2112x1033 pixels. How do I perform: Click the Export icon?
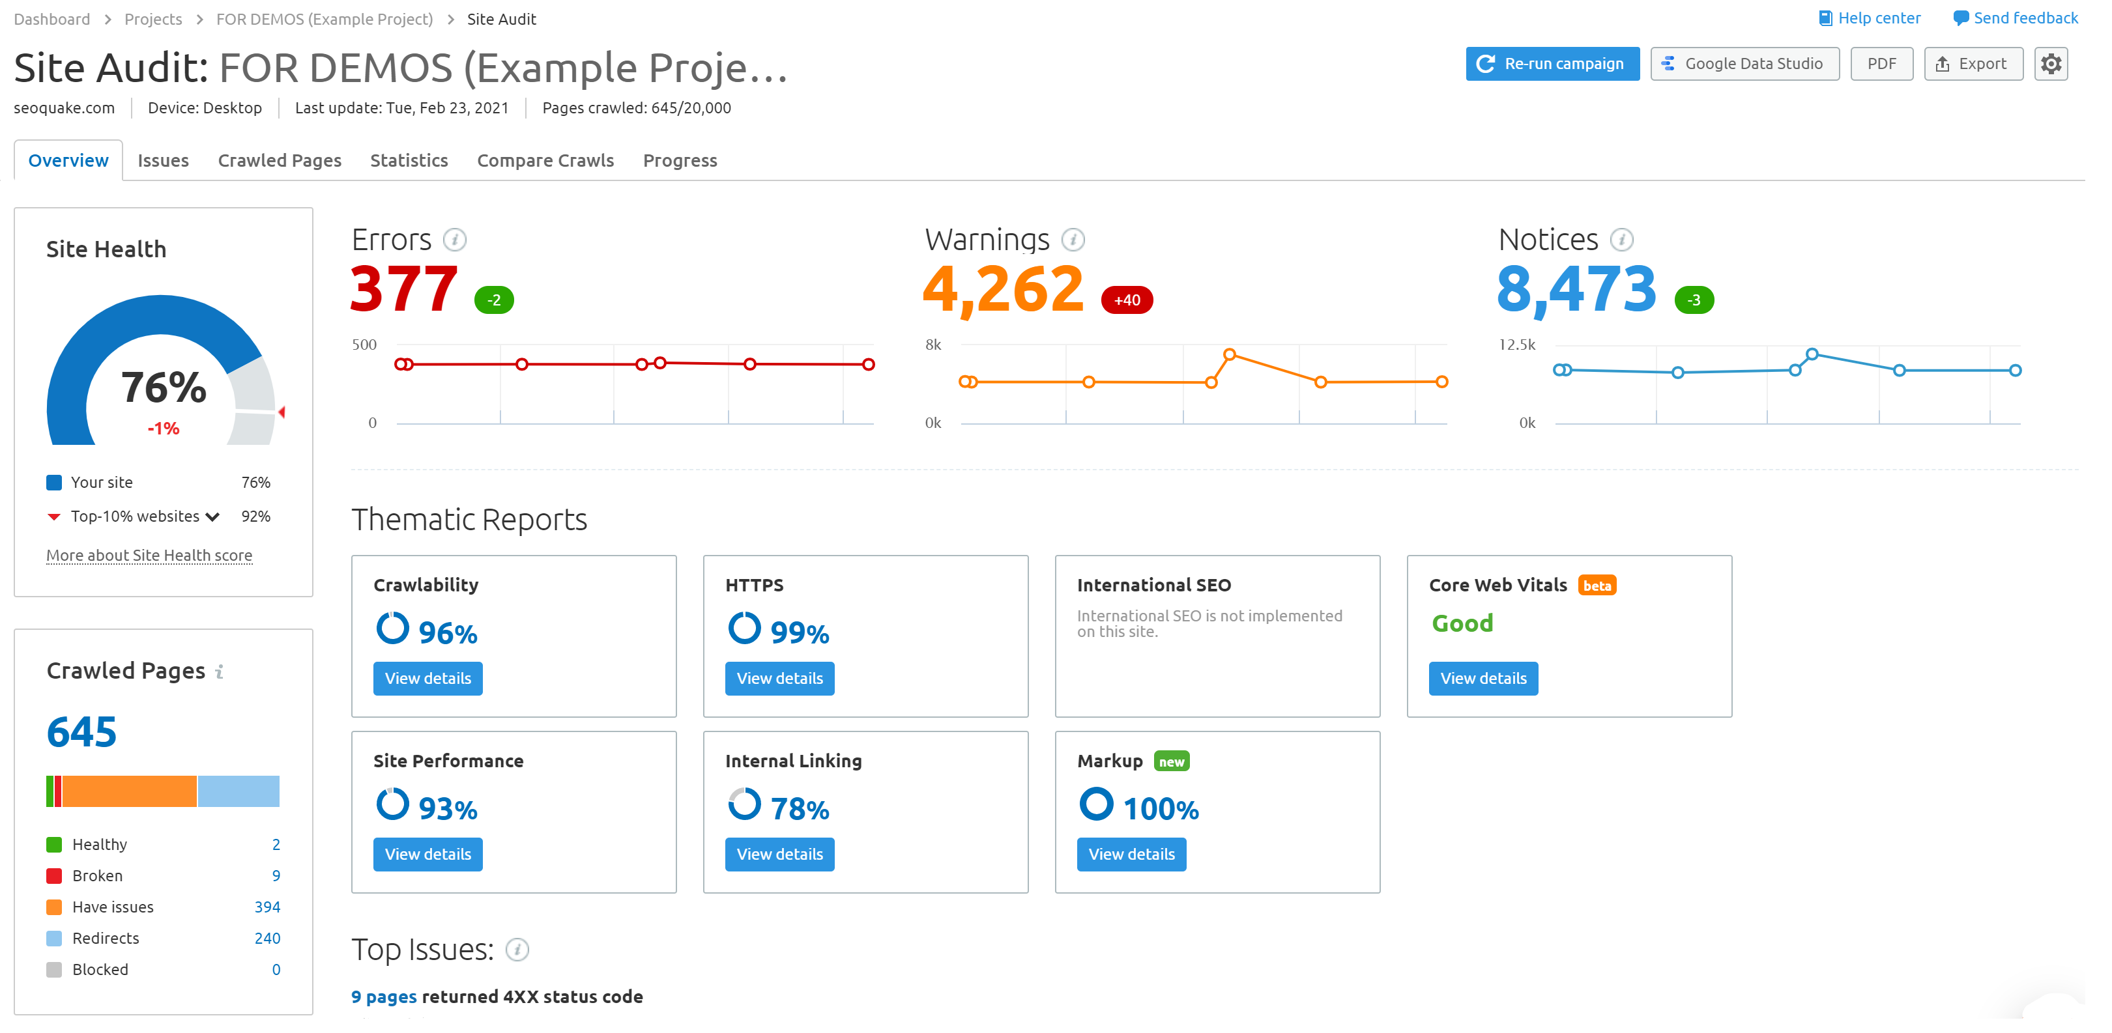click(x=1943, y=63)
